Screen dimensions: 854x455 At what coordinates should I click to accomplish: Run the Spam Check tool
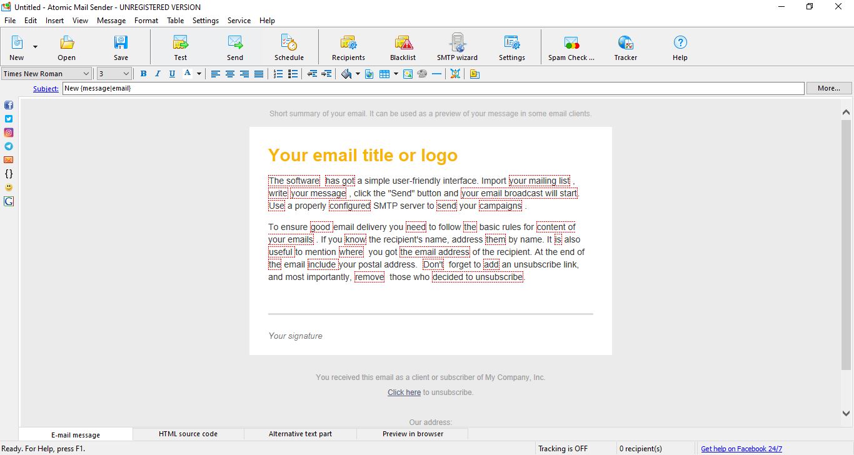click(571, 47)
